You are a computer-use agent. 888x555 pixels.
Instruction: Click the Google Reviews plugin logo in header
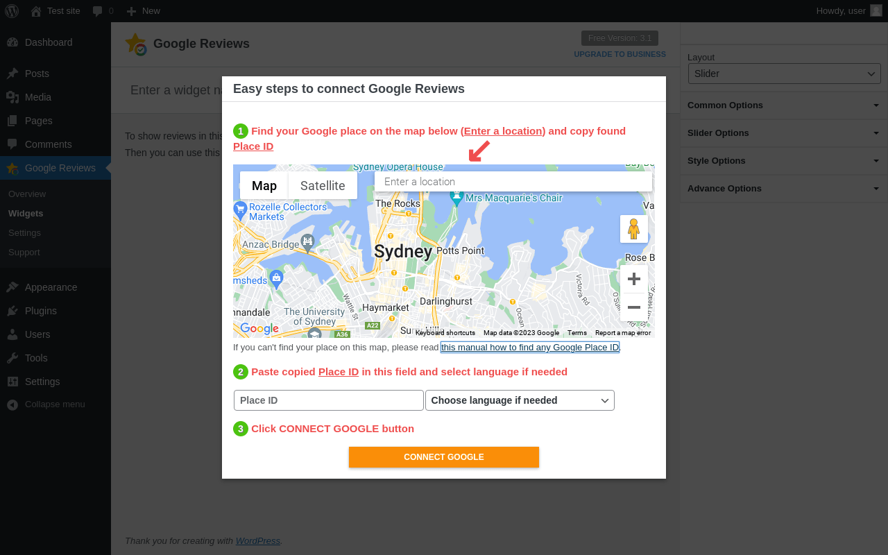[136, 44]
